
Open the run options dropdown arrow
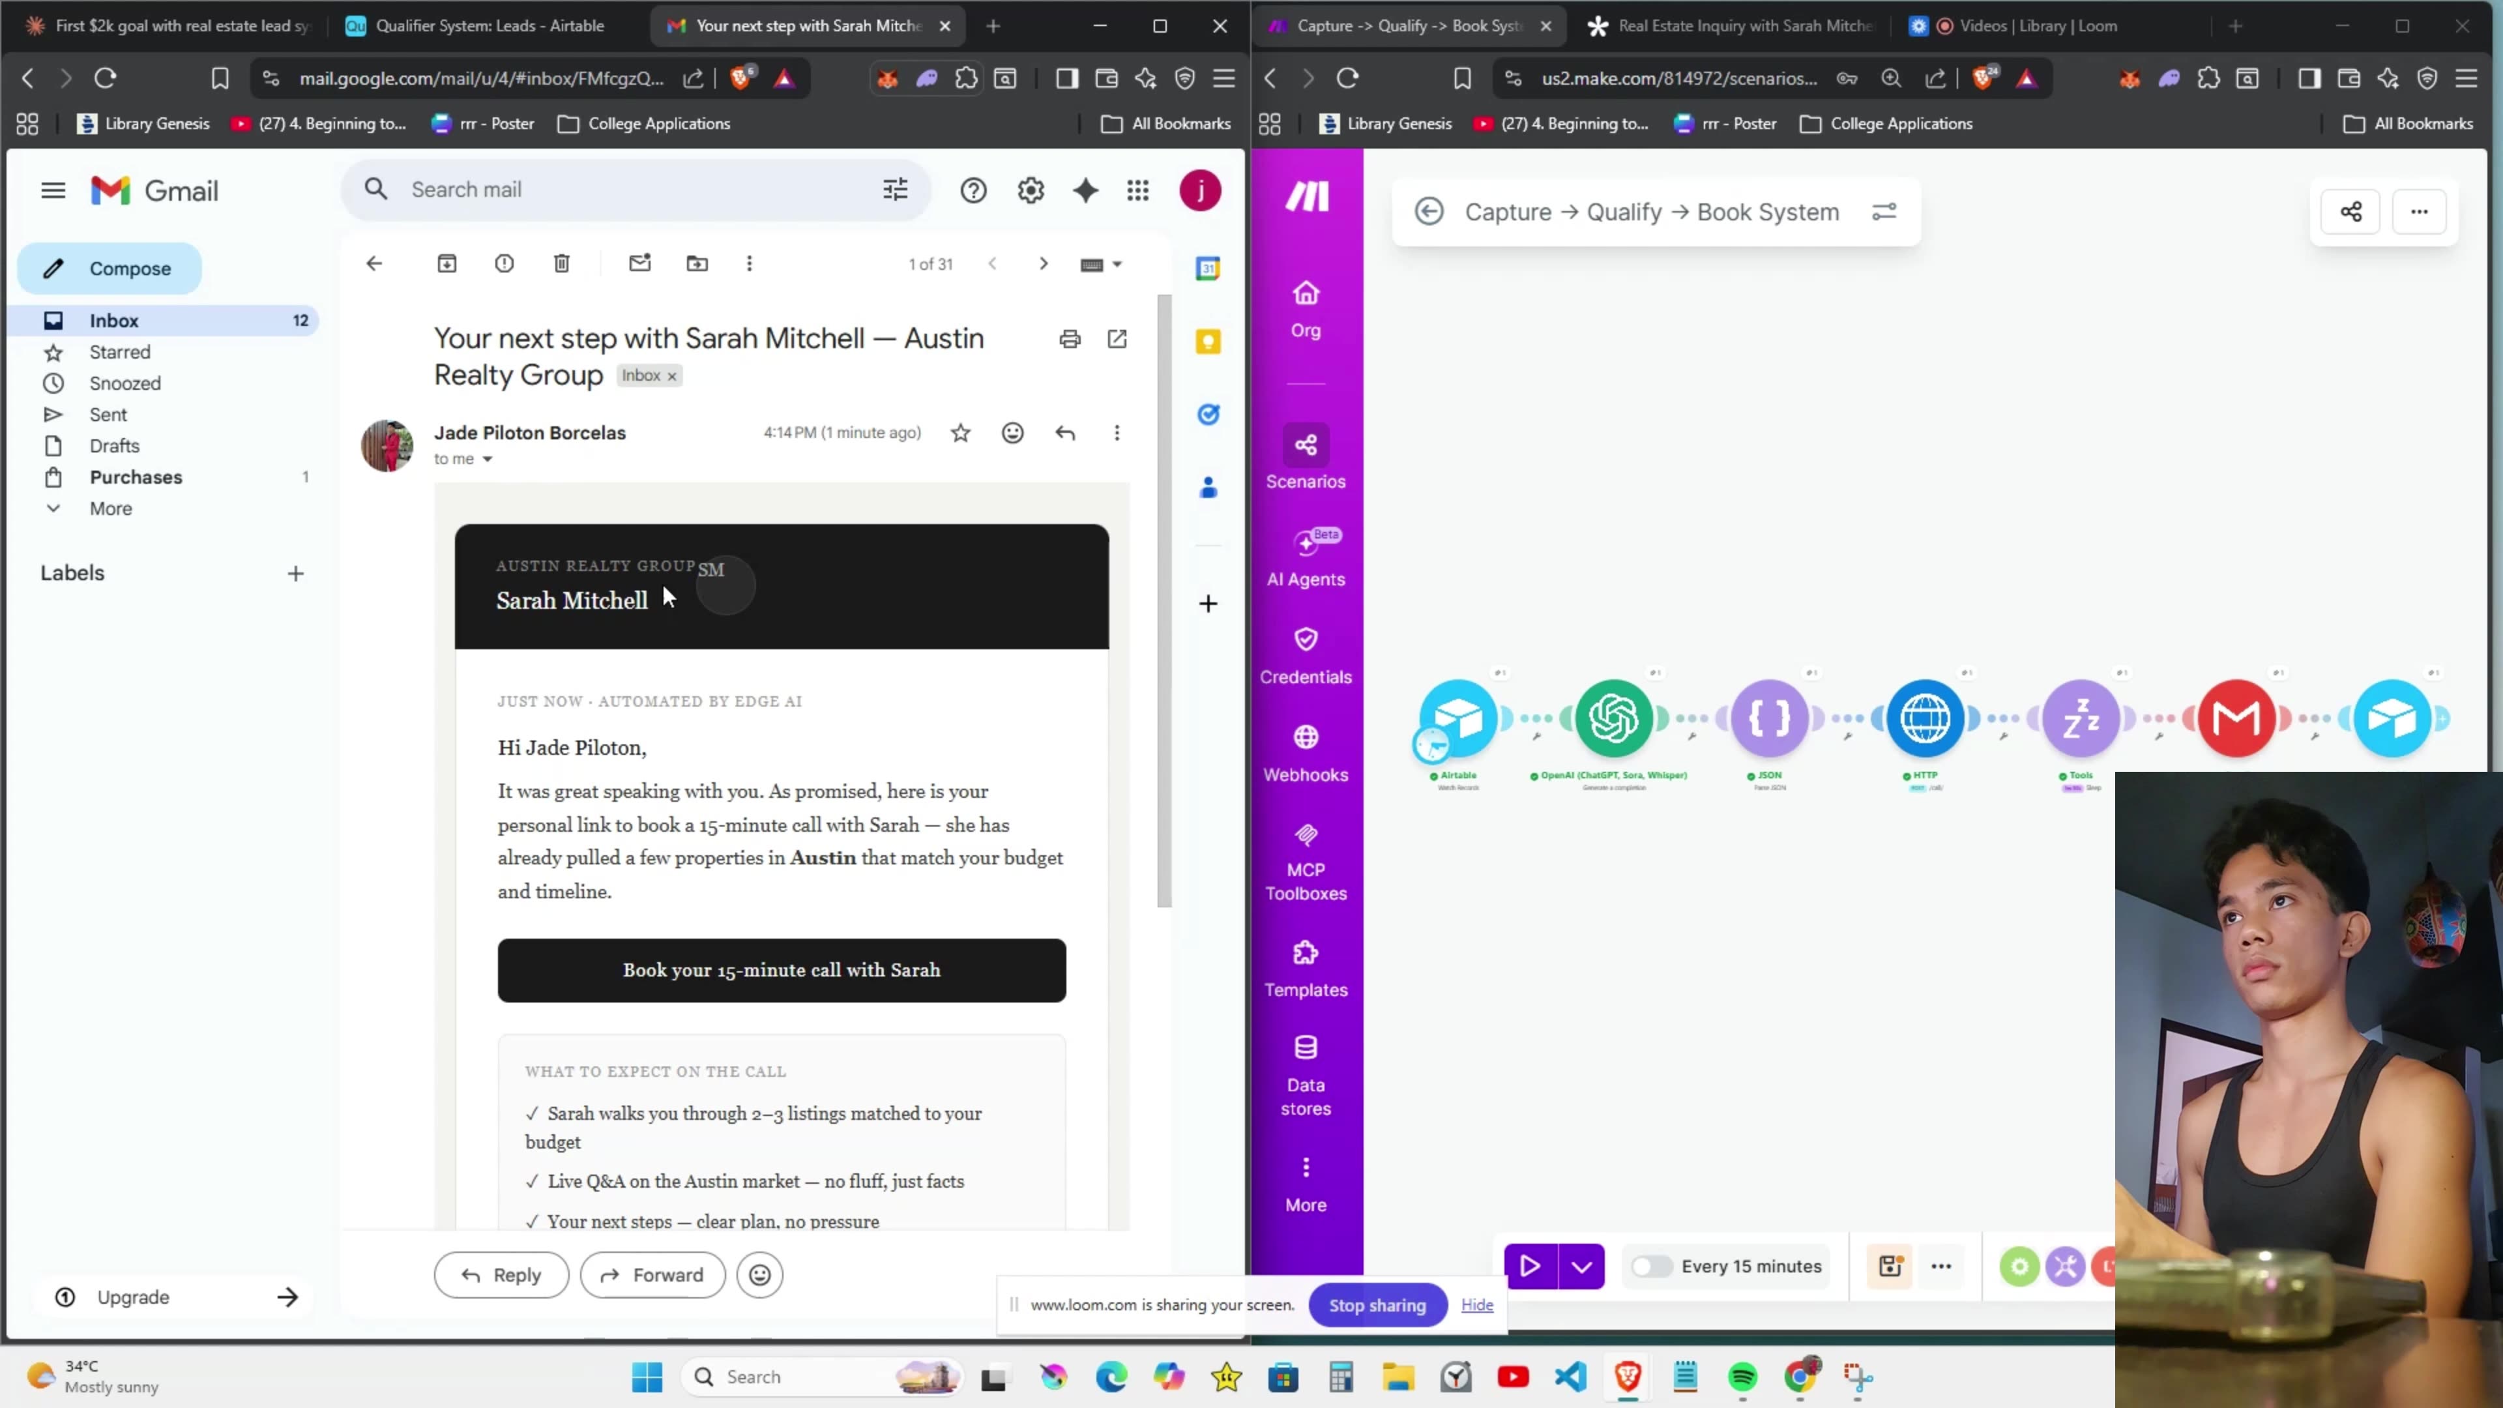click(1582, 1266)
